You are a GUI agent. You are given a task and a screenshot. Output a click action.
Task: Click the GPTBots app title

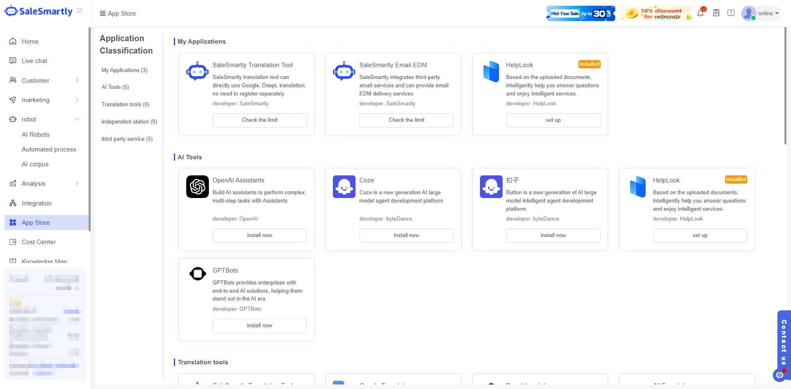tap(225, 270)
